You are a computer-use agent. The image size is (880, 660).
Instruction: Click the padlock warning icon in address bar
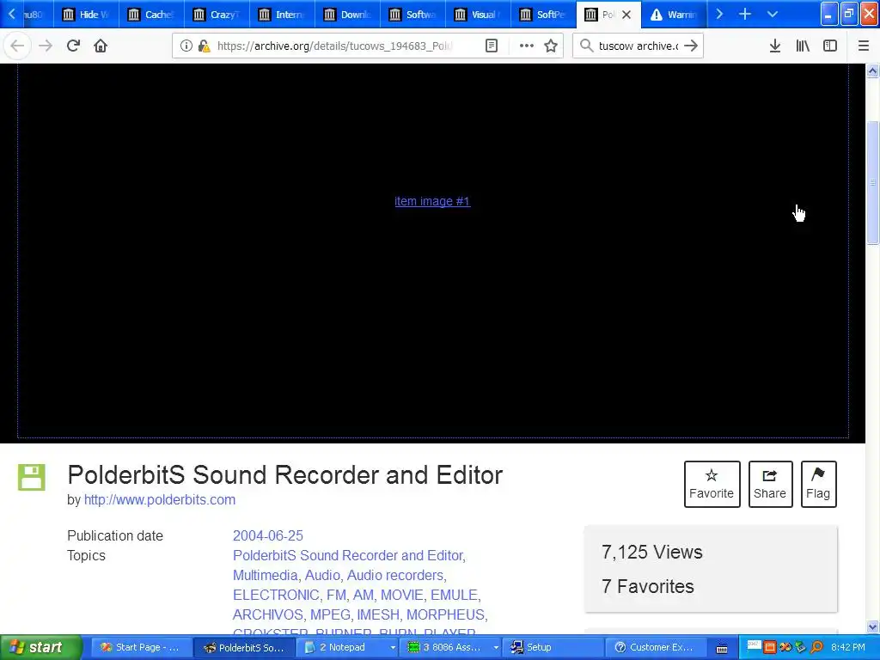[205, 46]
